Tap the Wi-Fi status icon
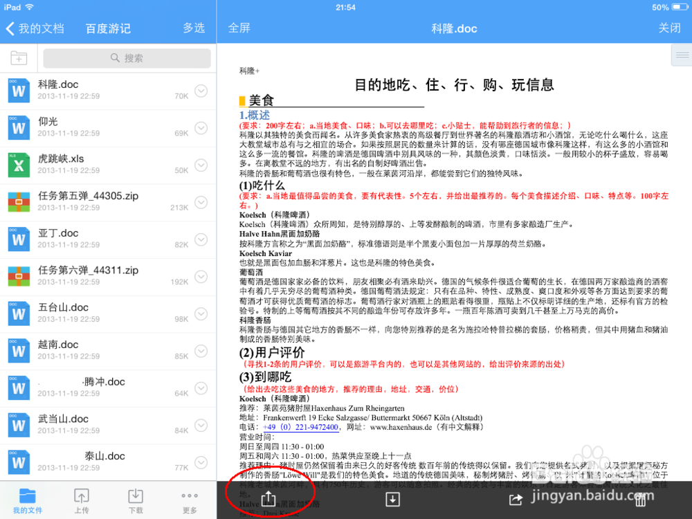 pyautogui.click(x=30, y=7)
